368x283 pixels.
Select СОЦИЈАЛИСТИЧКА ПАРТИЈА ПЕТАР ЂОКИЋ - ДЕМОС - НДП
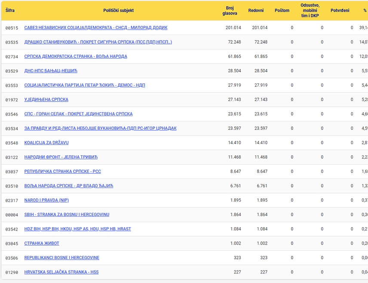(x=85, y=85)
